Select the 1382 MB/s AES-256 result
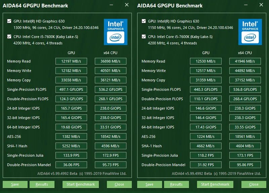 pos(71,137)
